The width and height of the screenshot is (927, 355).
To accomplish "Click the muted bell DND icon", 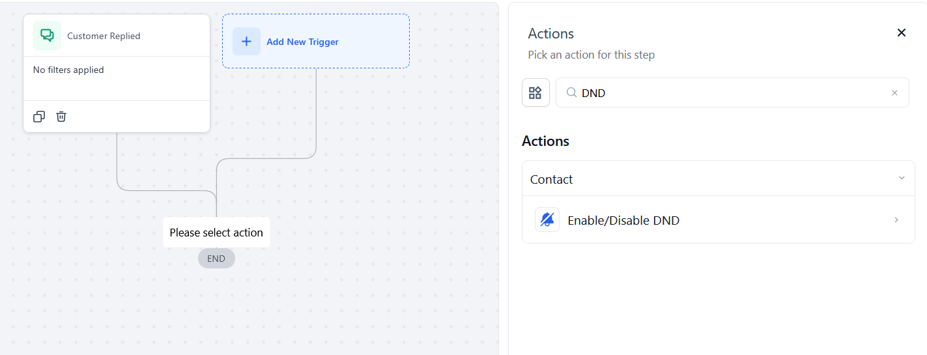I will (x=547, y=220).
